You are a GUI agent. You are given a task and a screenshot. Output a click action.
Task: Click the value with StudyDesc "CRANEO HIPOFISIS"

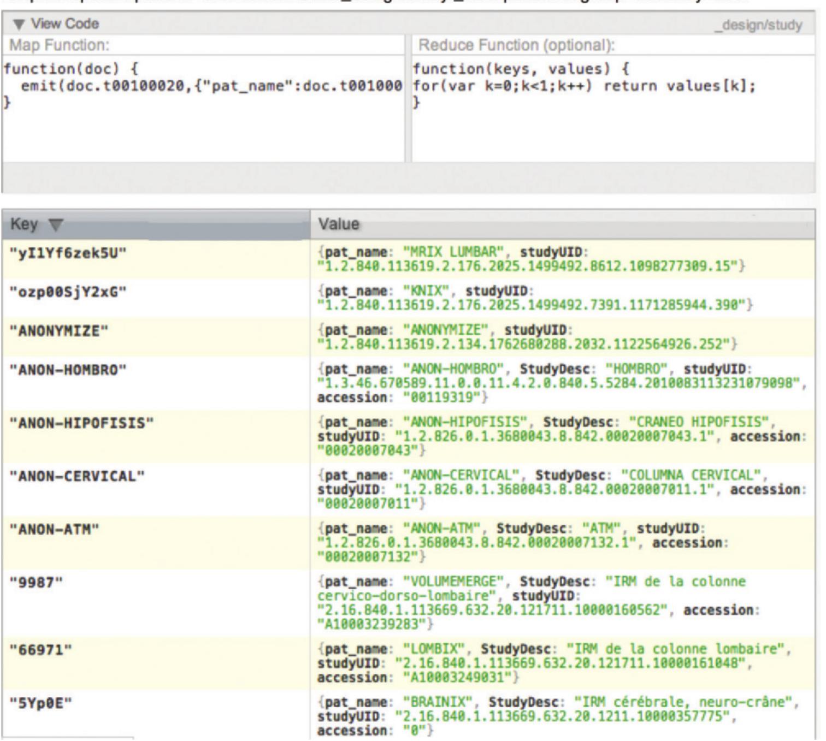[562, 436]
